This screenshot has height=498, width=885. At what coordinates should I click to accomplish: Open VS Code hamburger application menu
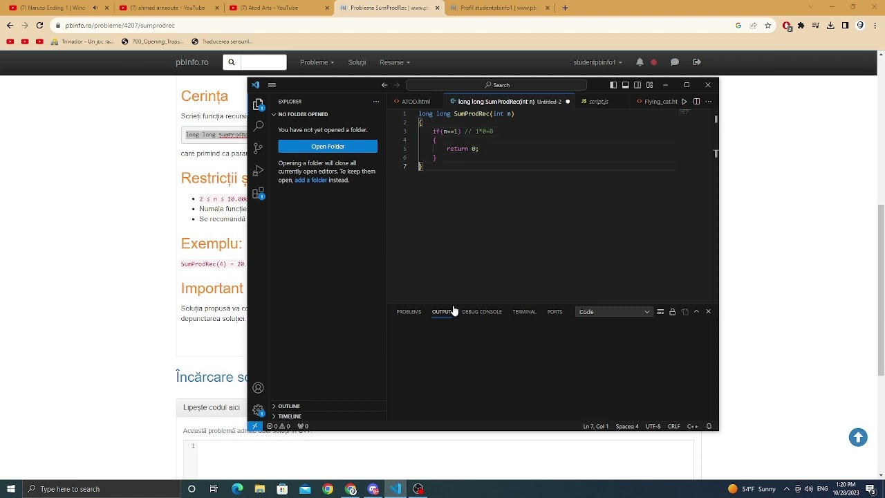272,85
